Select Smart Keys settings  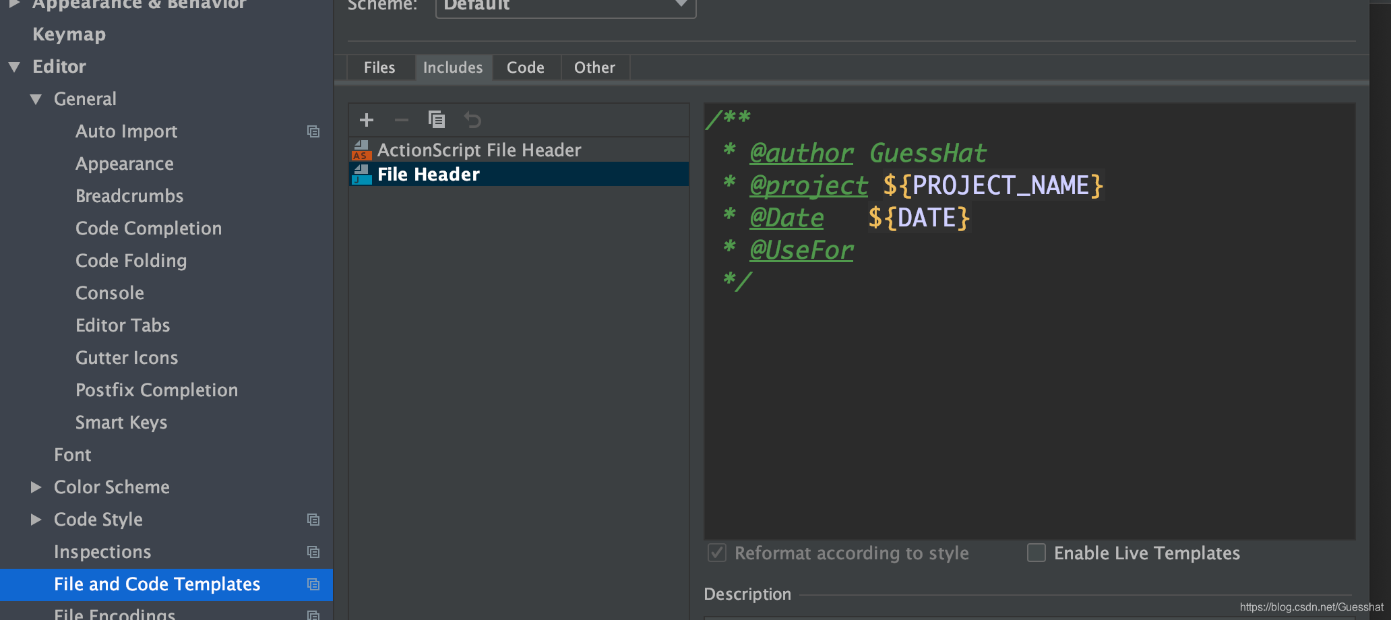[121, 423]
